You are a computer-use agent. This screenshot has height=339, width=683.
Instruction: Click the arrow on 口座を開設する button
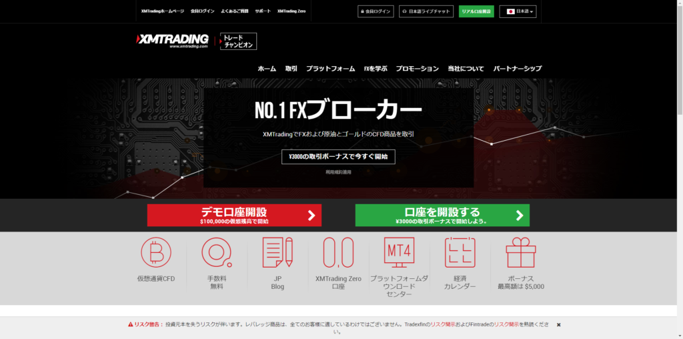[519, 216]
